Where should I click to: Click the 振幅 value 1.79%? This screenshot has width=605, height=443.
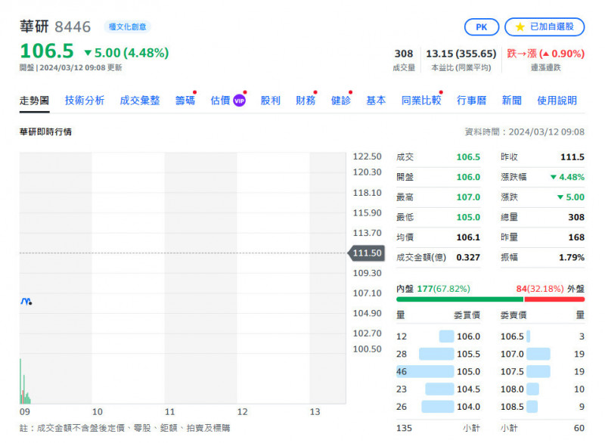coord(572,257)
